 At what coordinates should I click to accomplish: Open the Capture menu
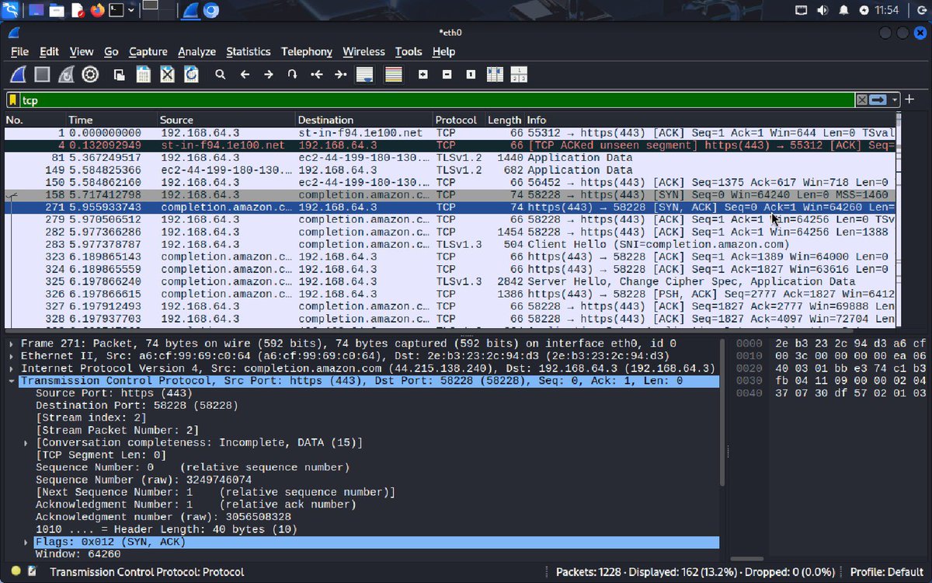pyautogui.click(x=148, y=51)
